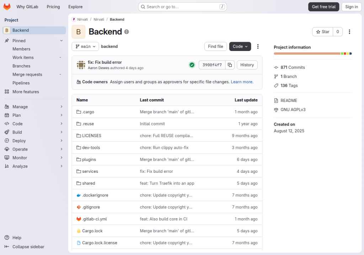364x255 pixels.
Task: Open Explore in the top navigation
Action: pos(75,7)
